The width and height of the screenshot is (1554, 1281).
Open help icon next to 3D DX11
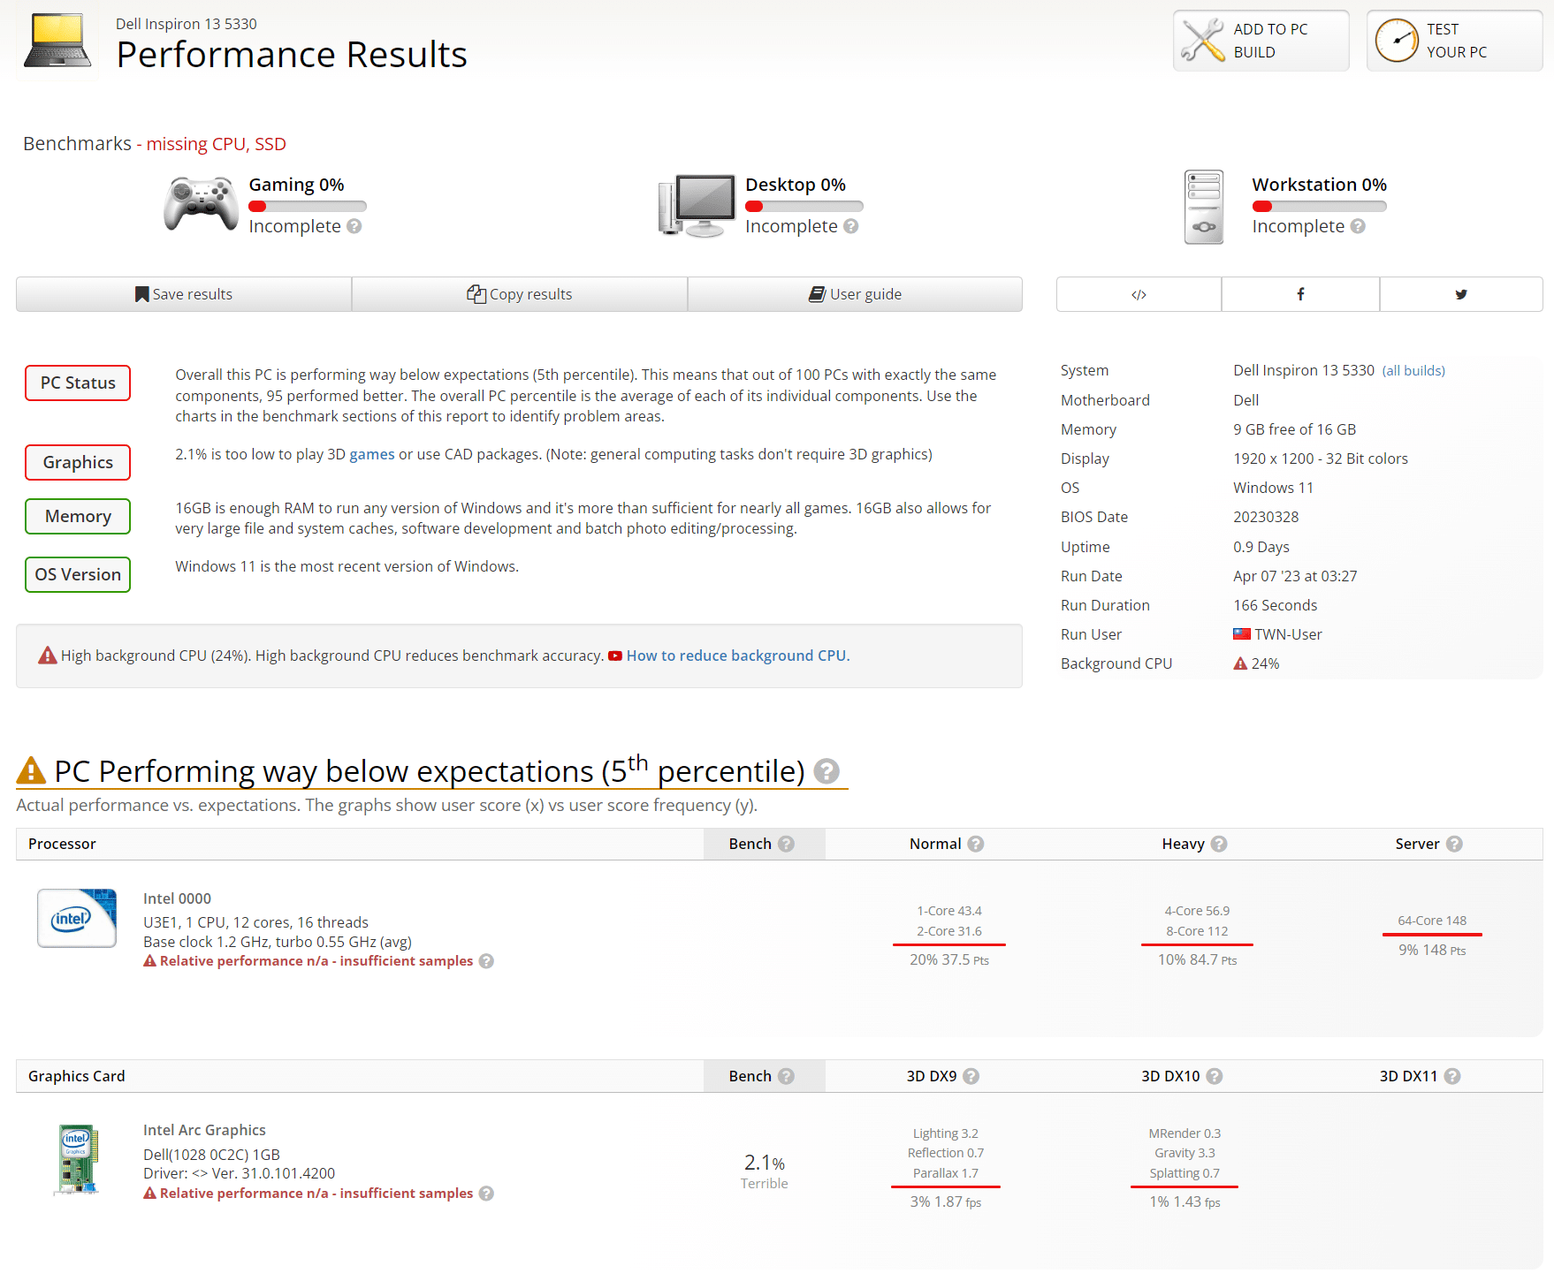click(x=1451, y=1076)
